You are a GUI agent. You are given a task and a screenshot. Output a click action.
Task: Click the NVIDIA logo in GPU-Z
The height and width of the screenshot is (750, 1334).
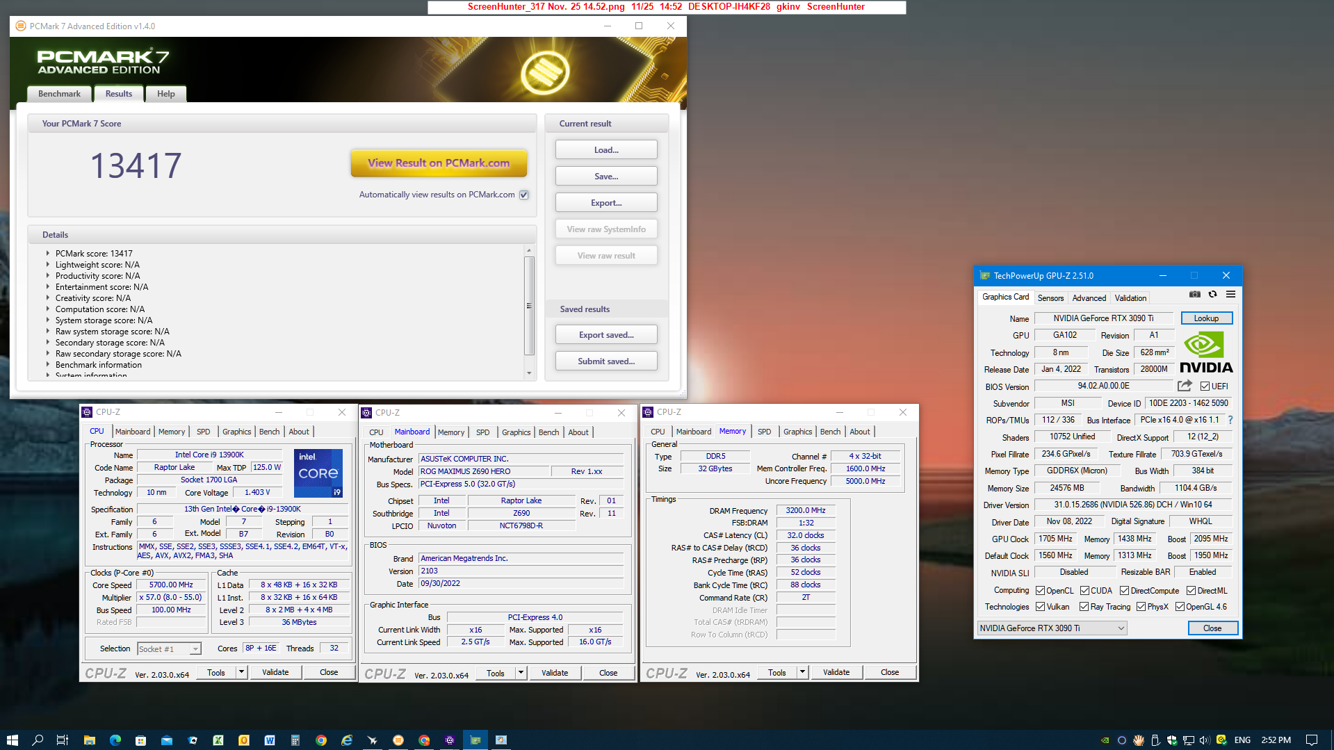(x=1205, y=352)
